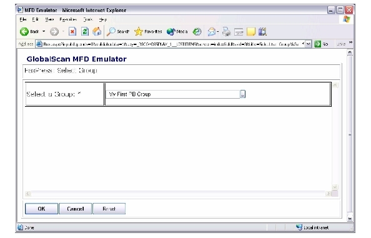Click the green Go button
This screenshot has height=238, width=371.
coord(321,44)
